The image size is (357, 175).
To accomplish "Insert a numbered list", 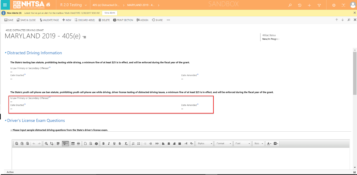I will click(133, 144).
